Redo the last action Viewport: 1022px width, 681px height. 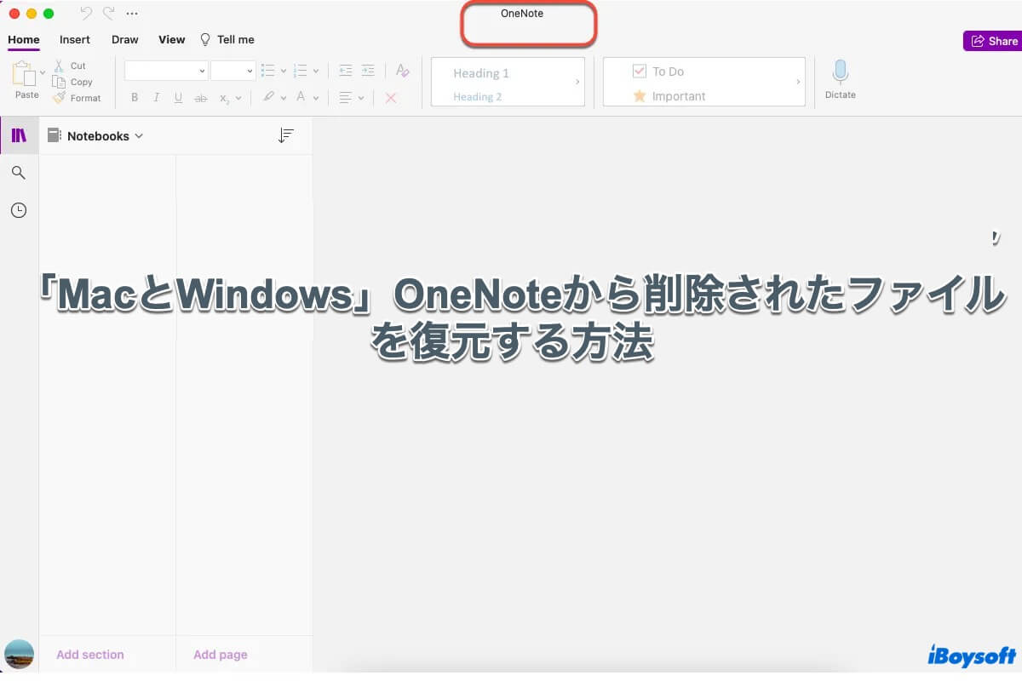[108, 13]
